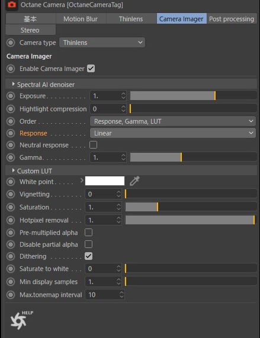Expand Spectral AI denoiser section

[14, 84]
